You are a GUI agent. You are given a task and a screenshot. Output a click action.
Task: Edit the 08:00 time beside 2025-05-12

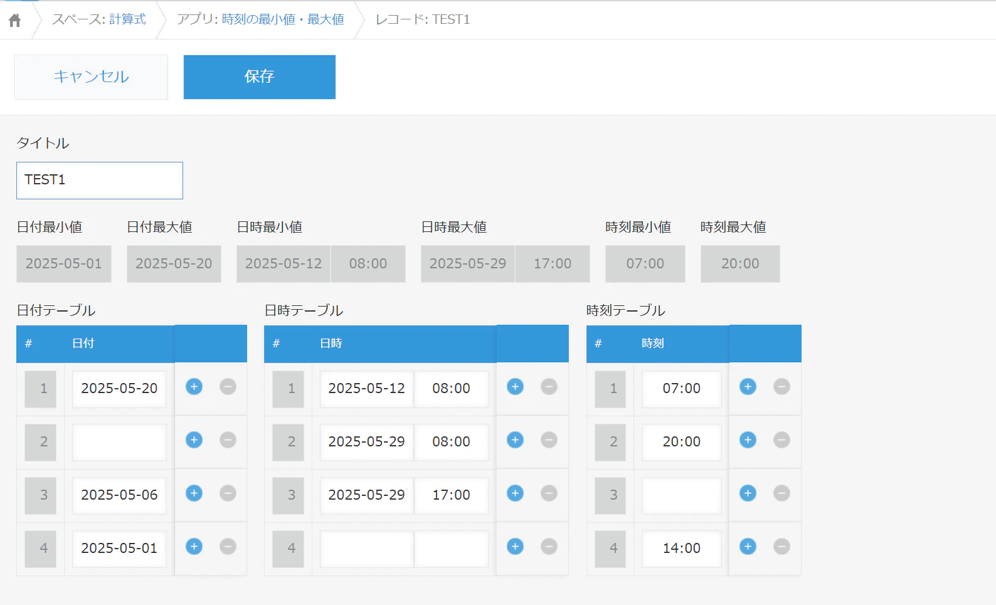click(452, 389)
